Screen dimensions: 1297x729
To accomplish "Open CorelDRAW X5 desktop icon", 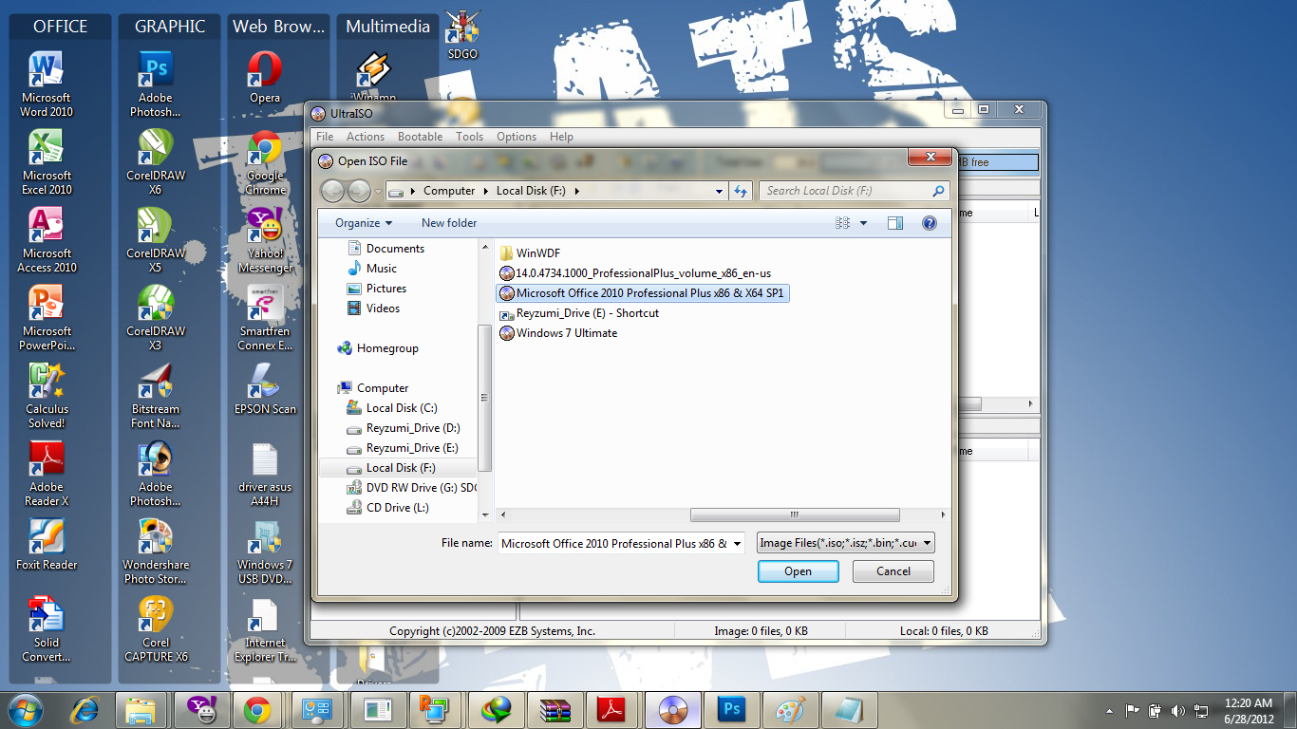I will point(156,239).
